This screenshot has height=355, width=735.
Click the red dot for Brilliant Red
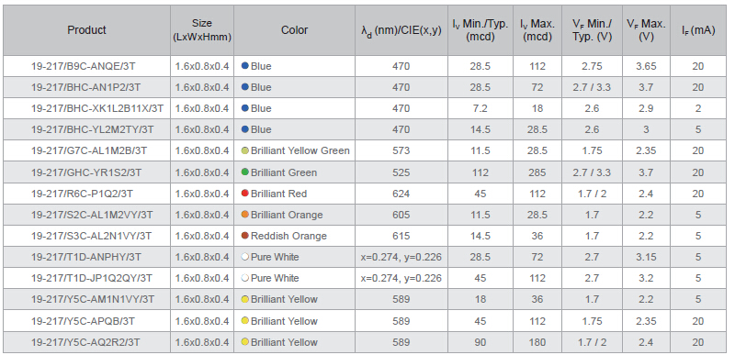point(244,194)
